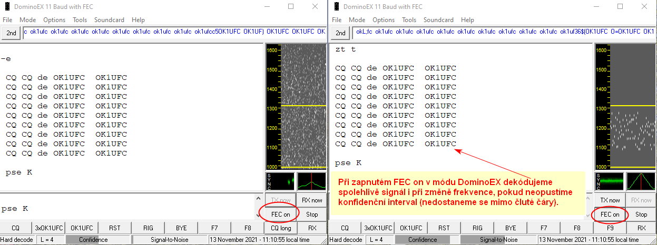Screen dimensions: 657x245
Task: Click the Confidence meter bar in the left window
Action: point(93,240)
